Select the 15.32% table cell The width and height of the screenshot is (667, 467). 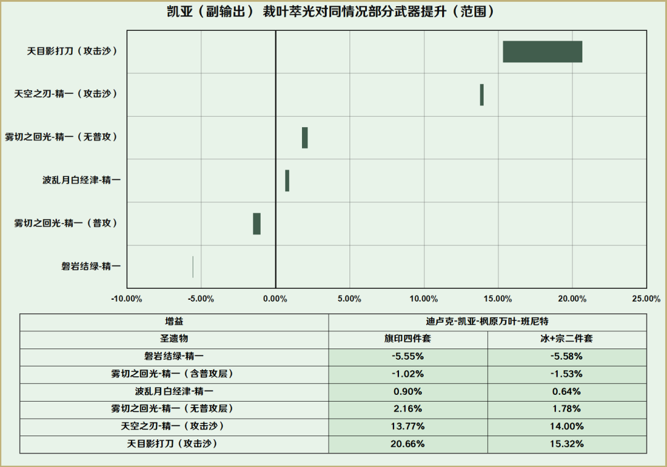[x=567, y=444]
